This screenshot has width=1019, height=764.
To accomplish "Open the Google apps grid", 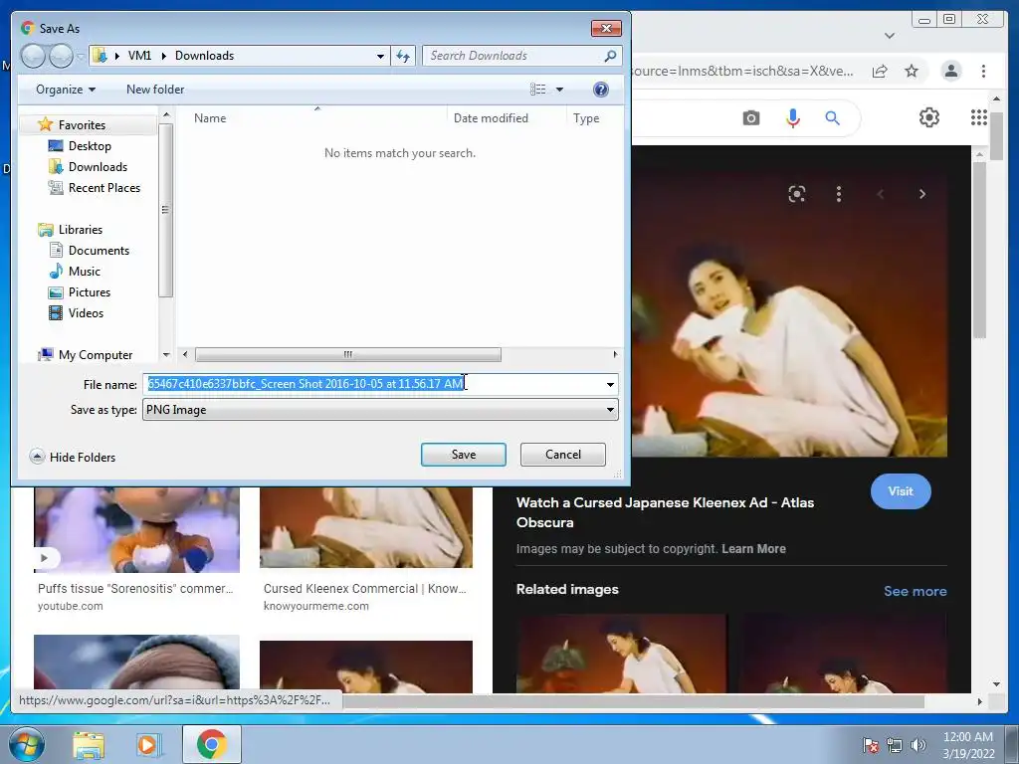I will [x=979, y=117].
